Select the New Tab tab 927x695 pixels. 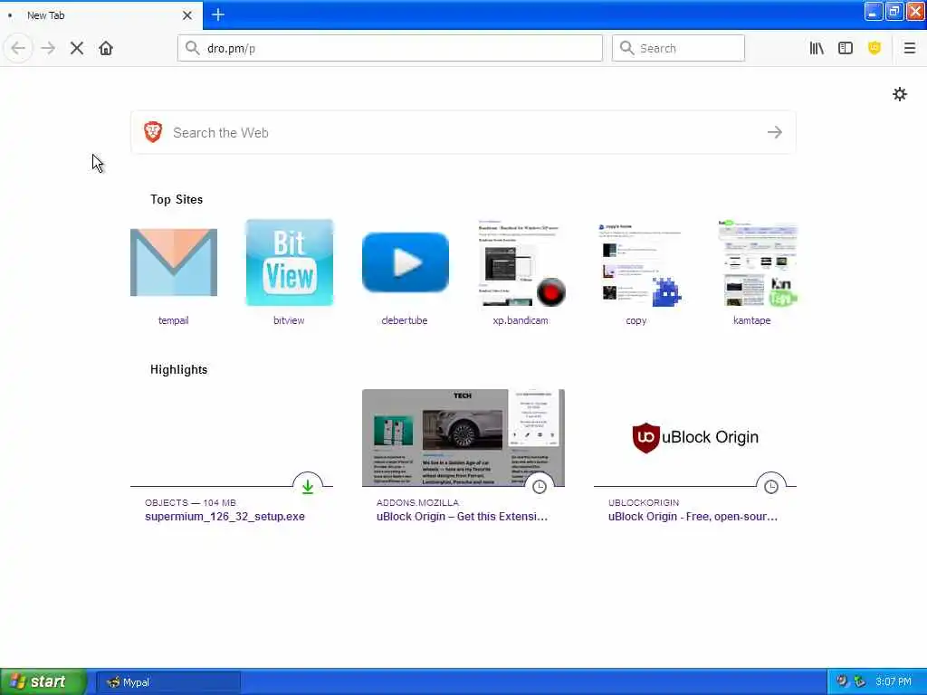pos(100,15)
